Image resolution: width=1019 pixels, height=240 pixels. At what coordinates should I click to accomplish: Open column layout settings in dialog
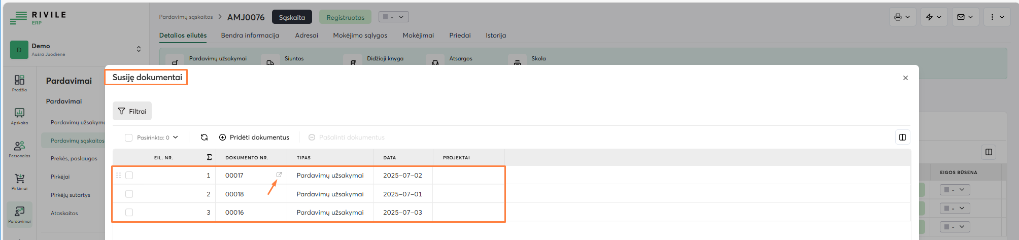tap(902, 137)
